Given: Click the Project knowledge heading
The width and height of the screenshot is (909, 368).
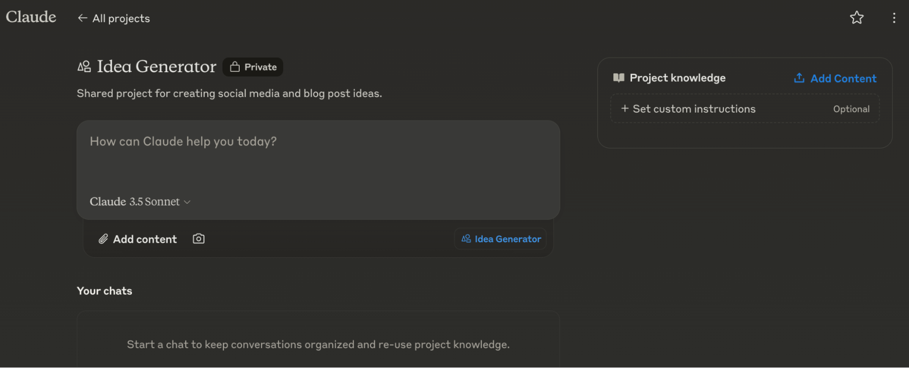Looking at the screenshot, I should 678,78.
